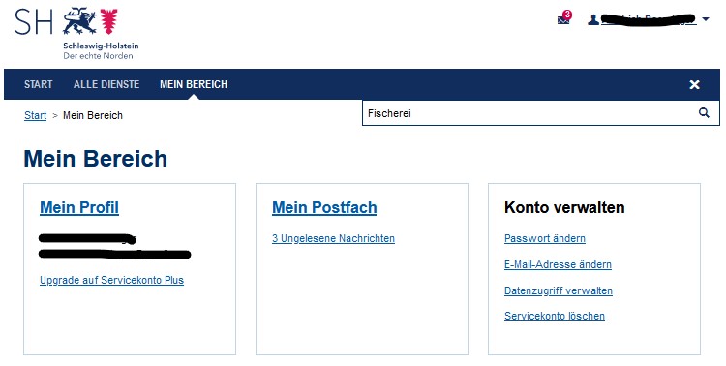
Task: Click Upgrade auf Servicekonto Plus
Action: coord(111,280)
